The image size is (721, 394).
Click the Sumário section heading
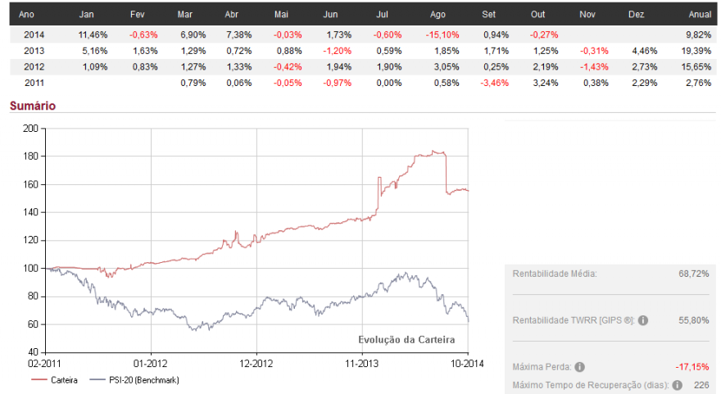click(33, 106)
